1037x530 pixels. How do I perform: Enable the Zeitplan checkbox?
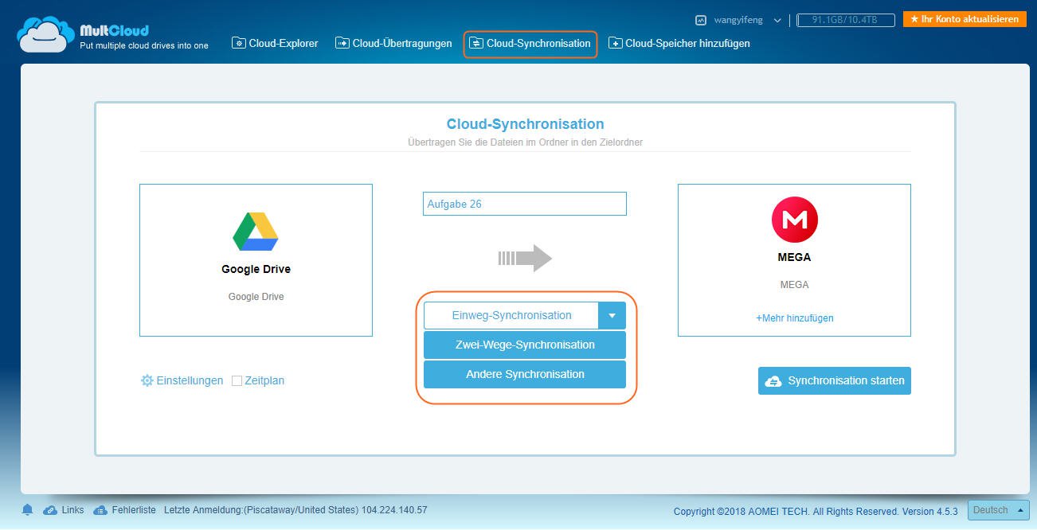237,381
